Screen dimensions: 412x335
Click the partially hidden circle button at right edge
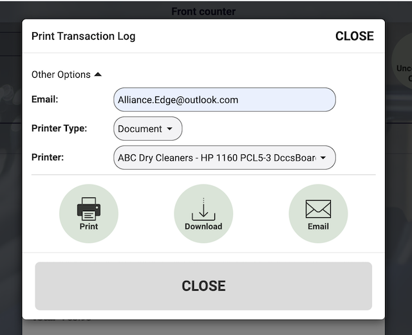(x=403, y=72)
